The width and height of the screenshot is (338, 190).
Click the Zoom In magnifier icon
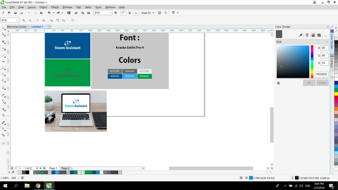point(24,20)
